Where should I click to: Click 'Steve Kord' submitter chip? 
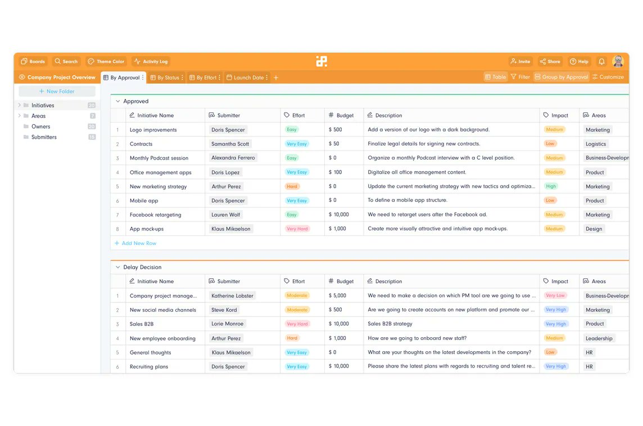coord(224,310)
